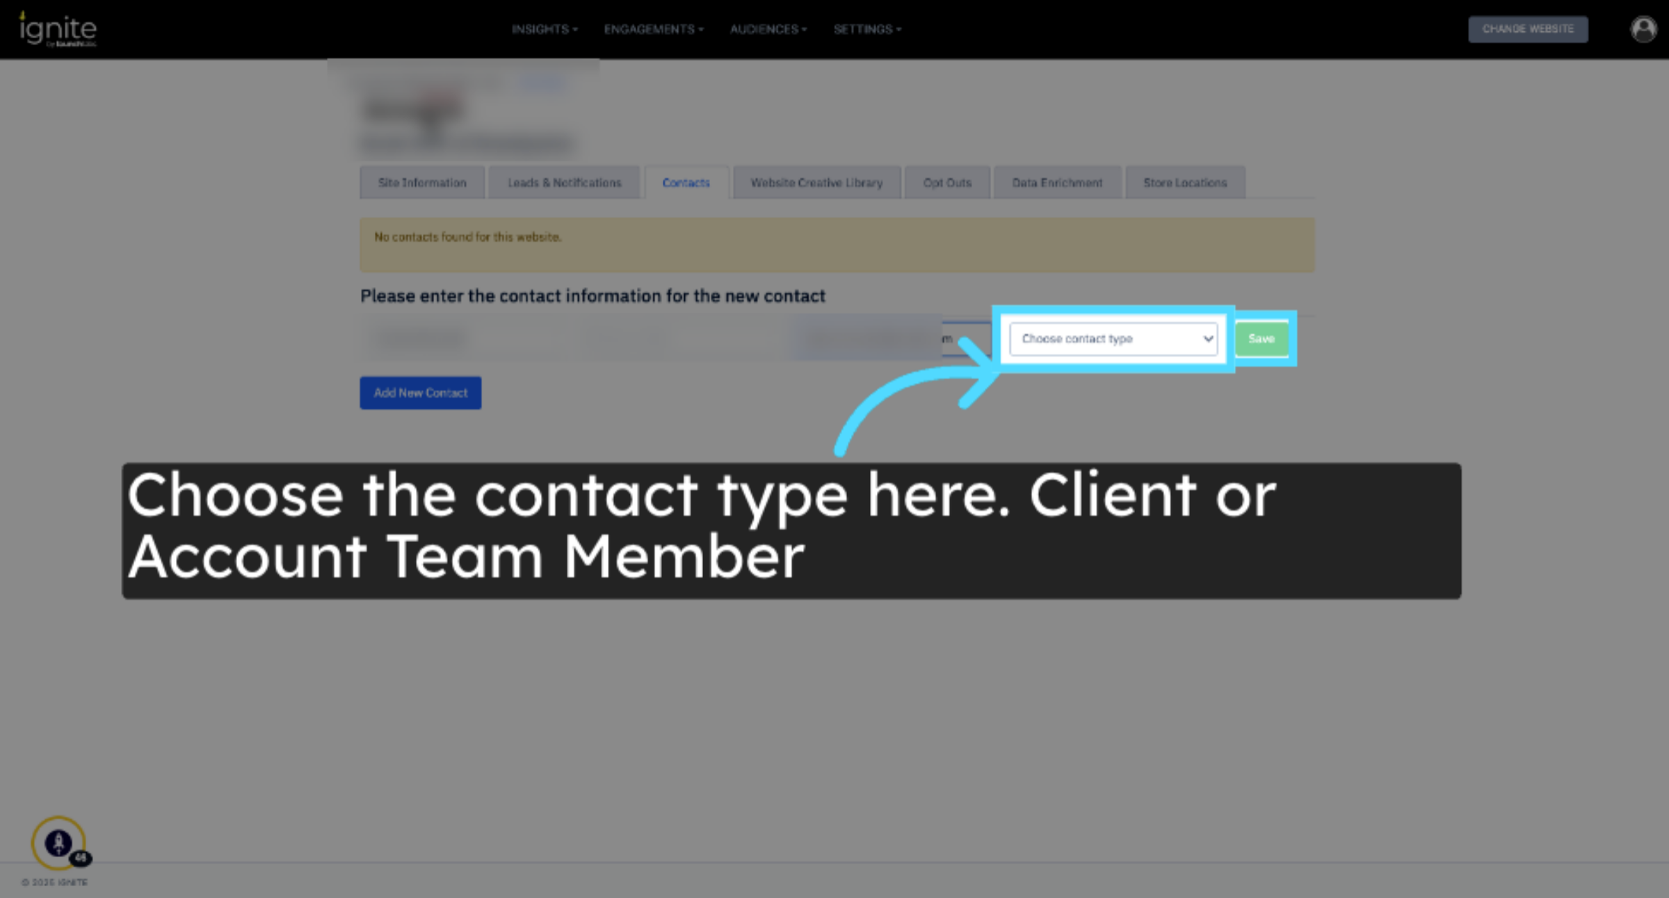Expand the Insights menu

pos(545,29)
